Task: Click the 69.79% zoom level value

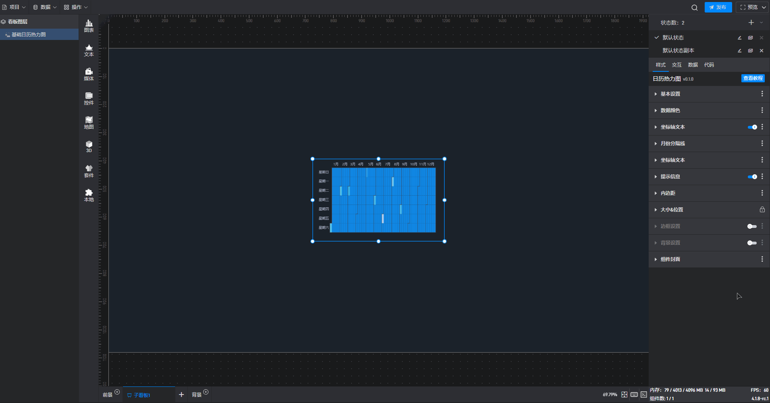Action: (x=610, y=395)
